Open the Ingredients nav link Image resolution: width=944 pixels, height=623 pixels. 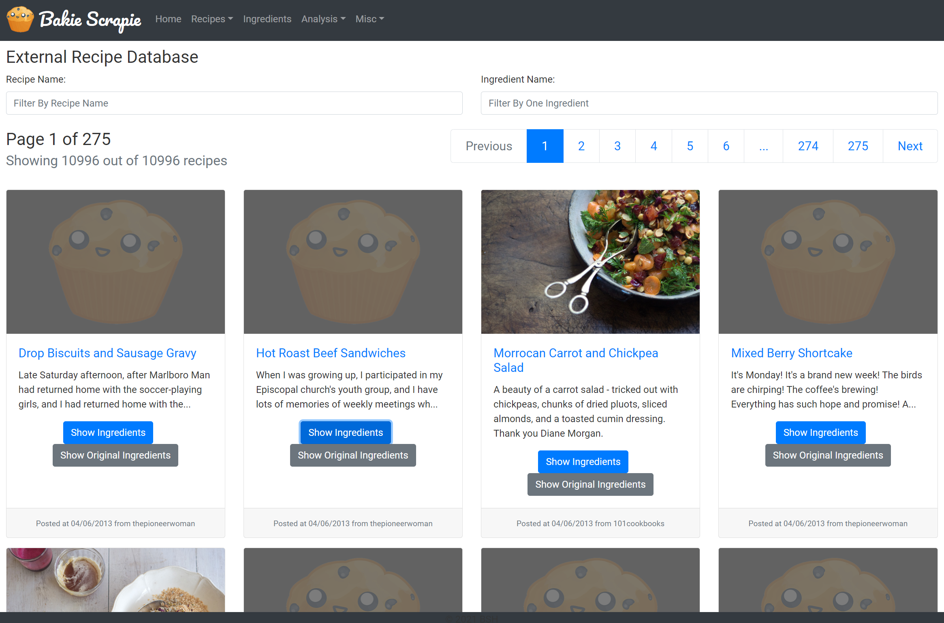pyautogui.click(x=267, y=19)
